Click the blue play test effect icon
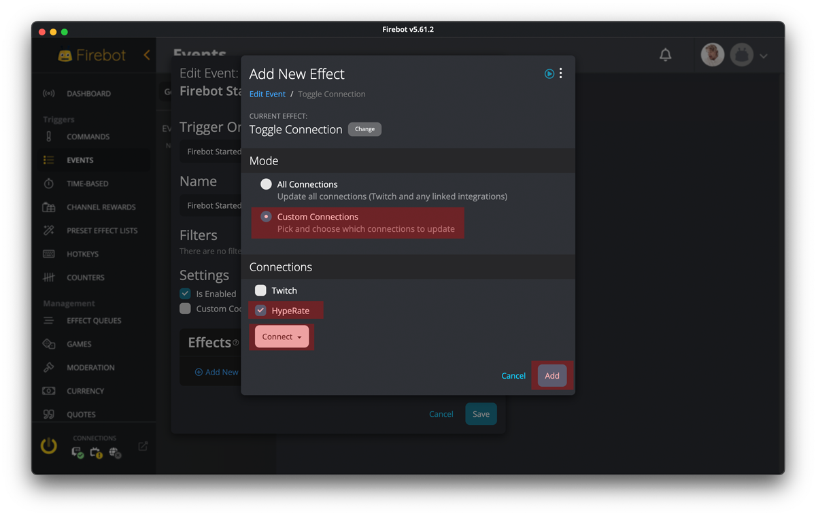The height and width of the screenshot is (516, 816). point(549,74)
